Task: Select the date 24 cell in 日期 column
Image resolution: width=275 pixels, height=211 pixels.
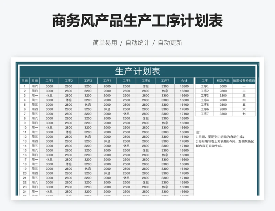Action: 24,192
